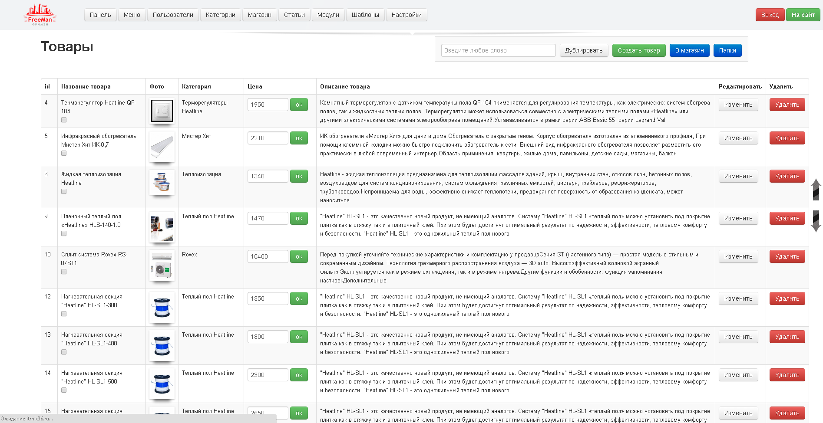
Task: Confirm price 2210 with ok button
Action: 299,138
